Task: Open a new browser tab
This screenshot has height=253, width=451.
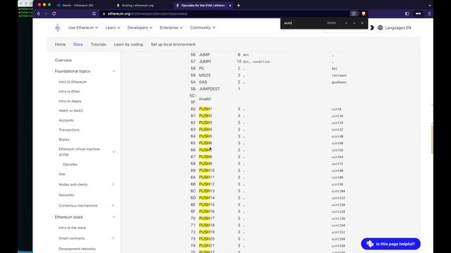Action: [238, 5]
